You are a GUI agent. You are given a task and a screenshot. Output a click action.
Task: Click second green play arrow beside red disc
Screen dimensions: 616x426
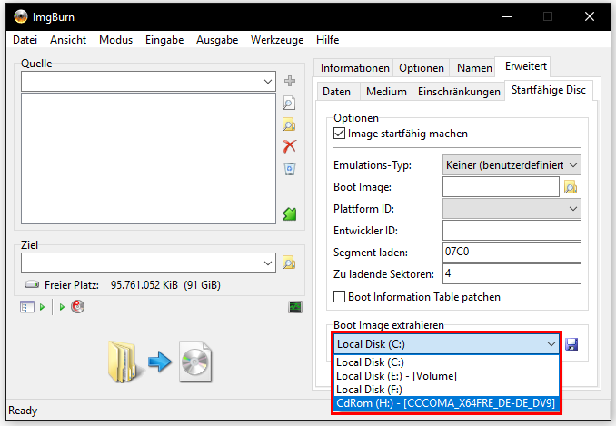coord(62,307)
